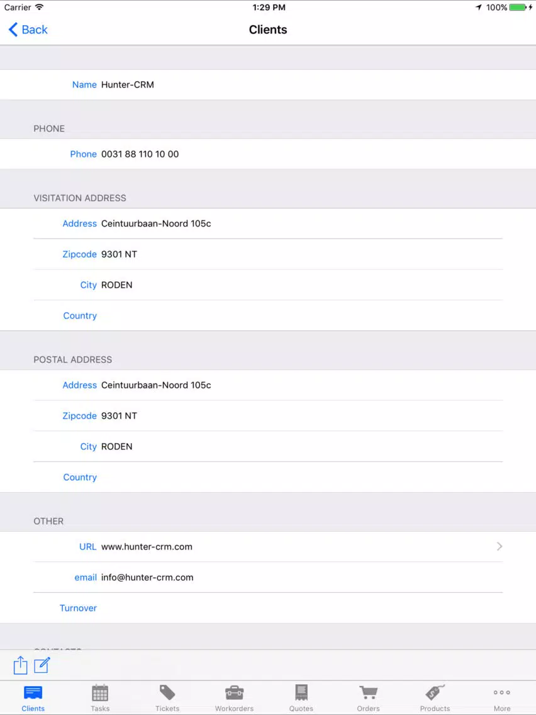Tap the Turnover label
Image resolution: width=536 pixels, height=715 pixels.
click(x=79, y=608)
